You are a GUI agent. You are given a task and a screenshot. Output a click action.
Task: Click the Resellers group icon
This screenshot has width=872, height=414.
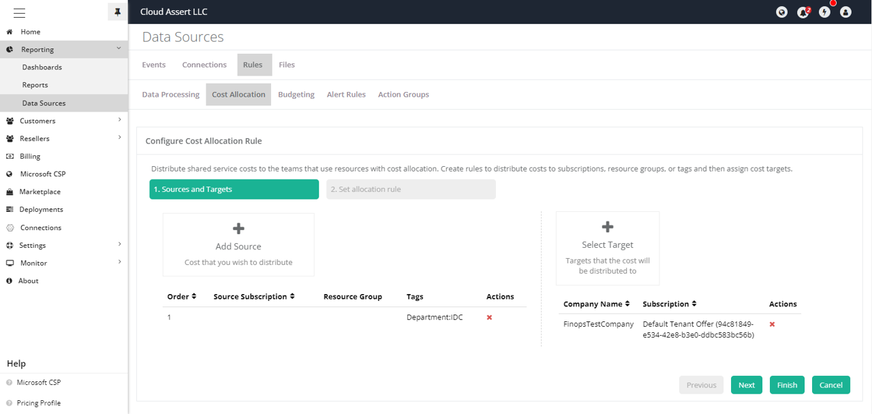click(x=10, y=139)
